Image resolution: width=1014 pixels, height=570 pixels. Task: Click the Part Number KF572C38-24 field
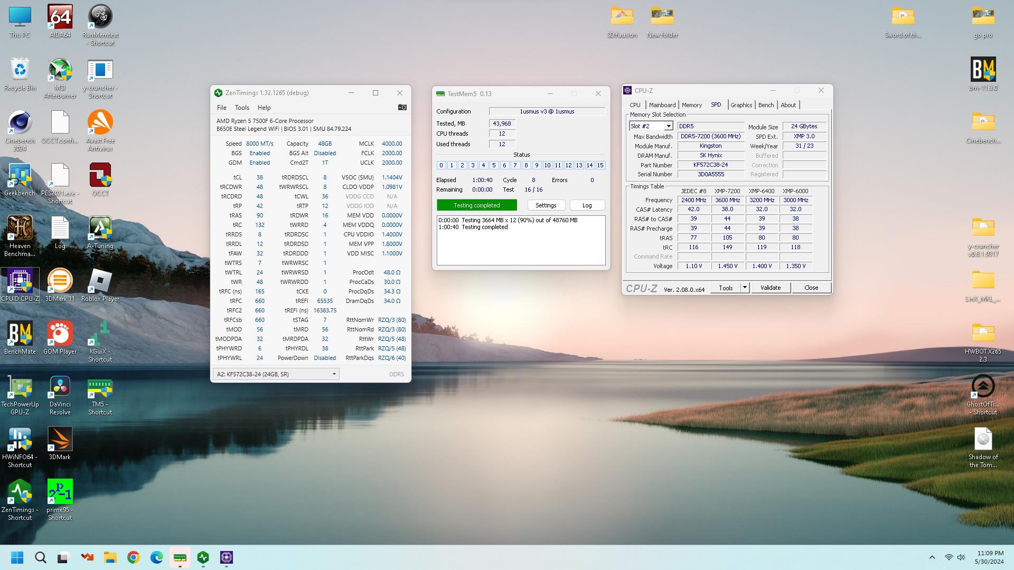point(710,165)
